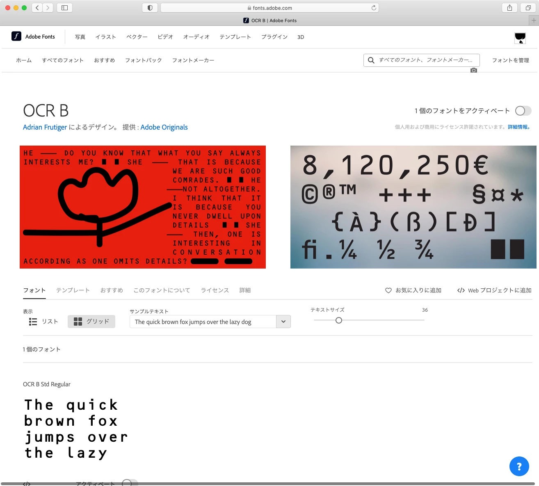Show all tabs overview icon

pos(528,8)
